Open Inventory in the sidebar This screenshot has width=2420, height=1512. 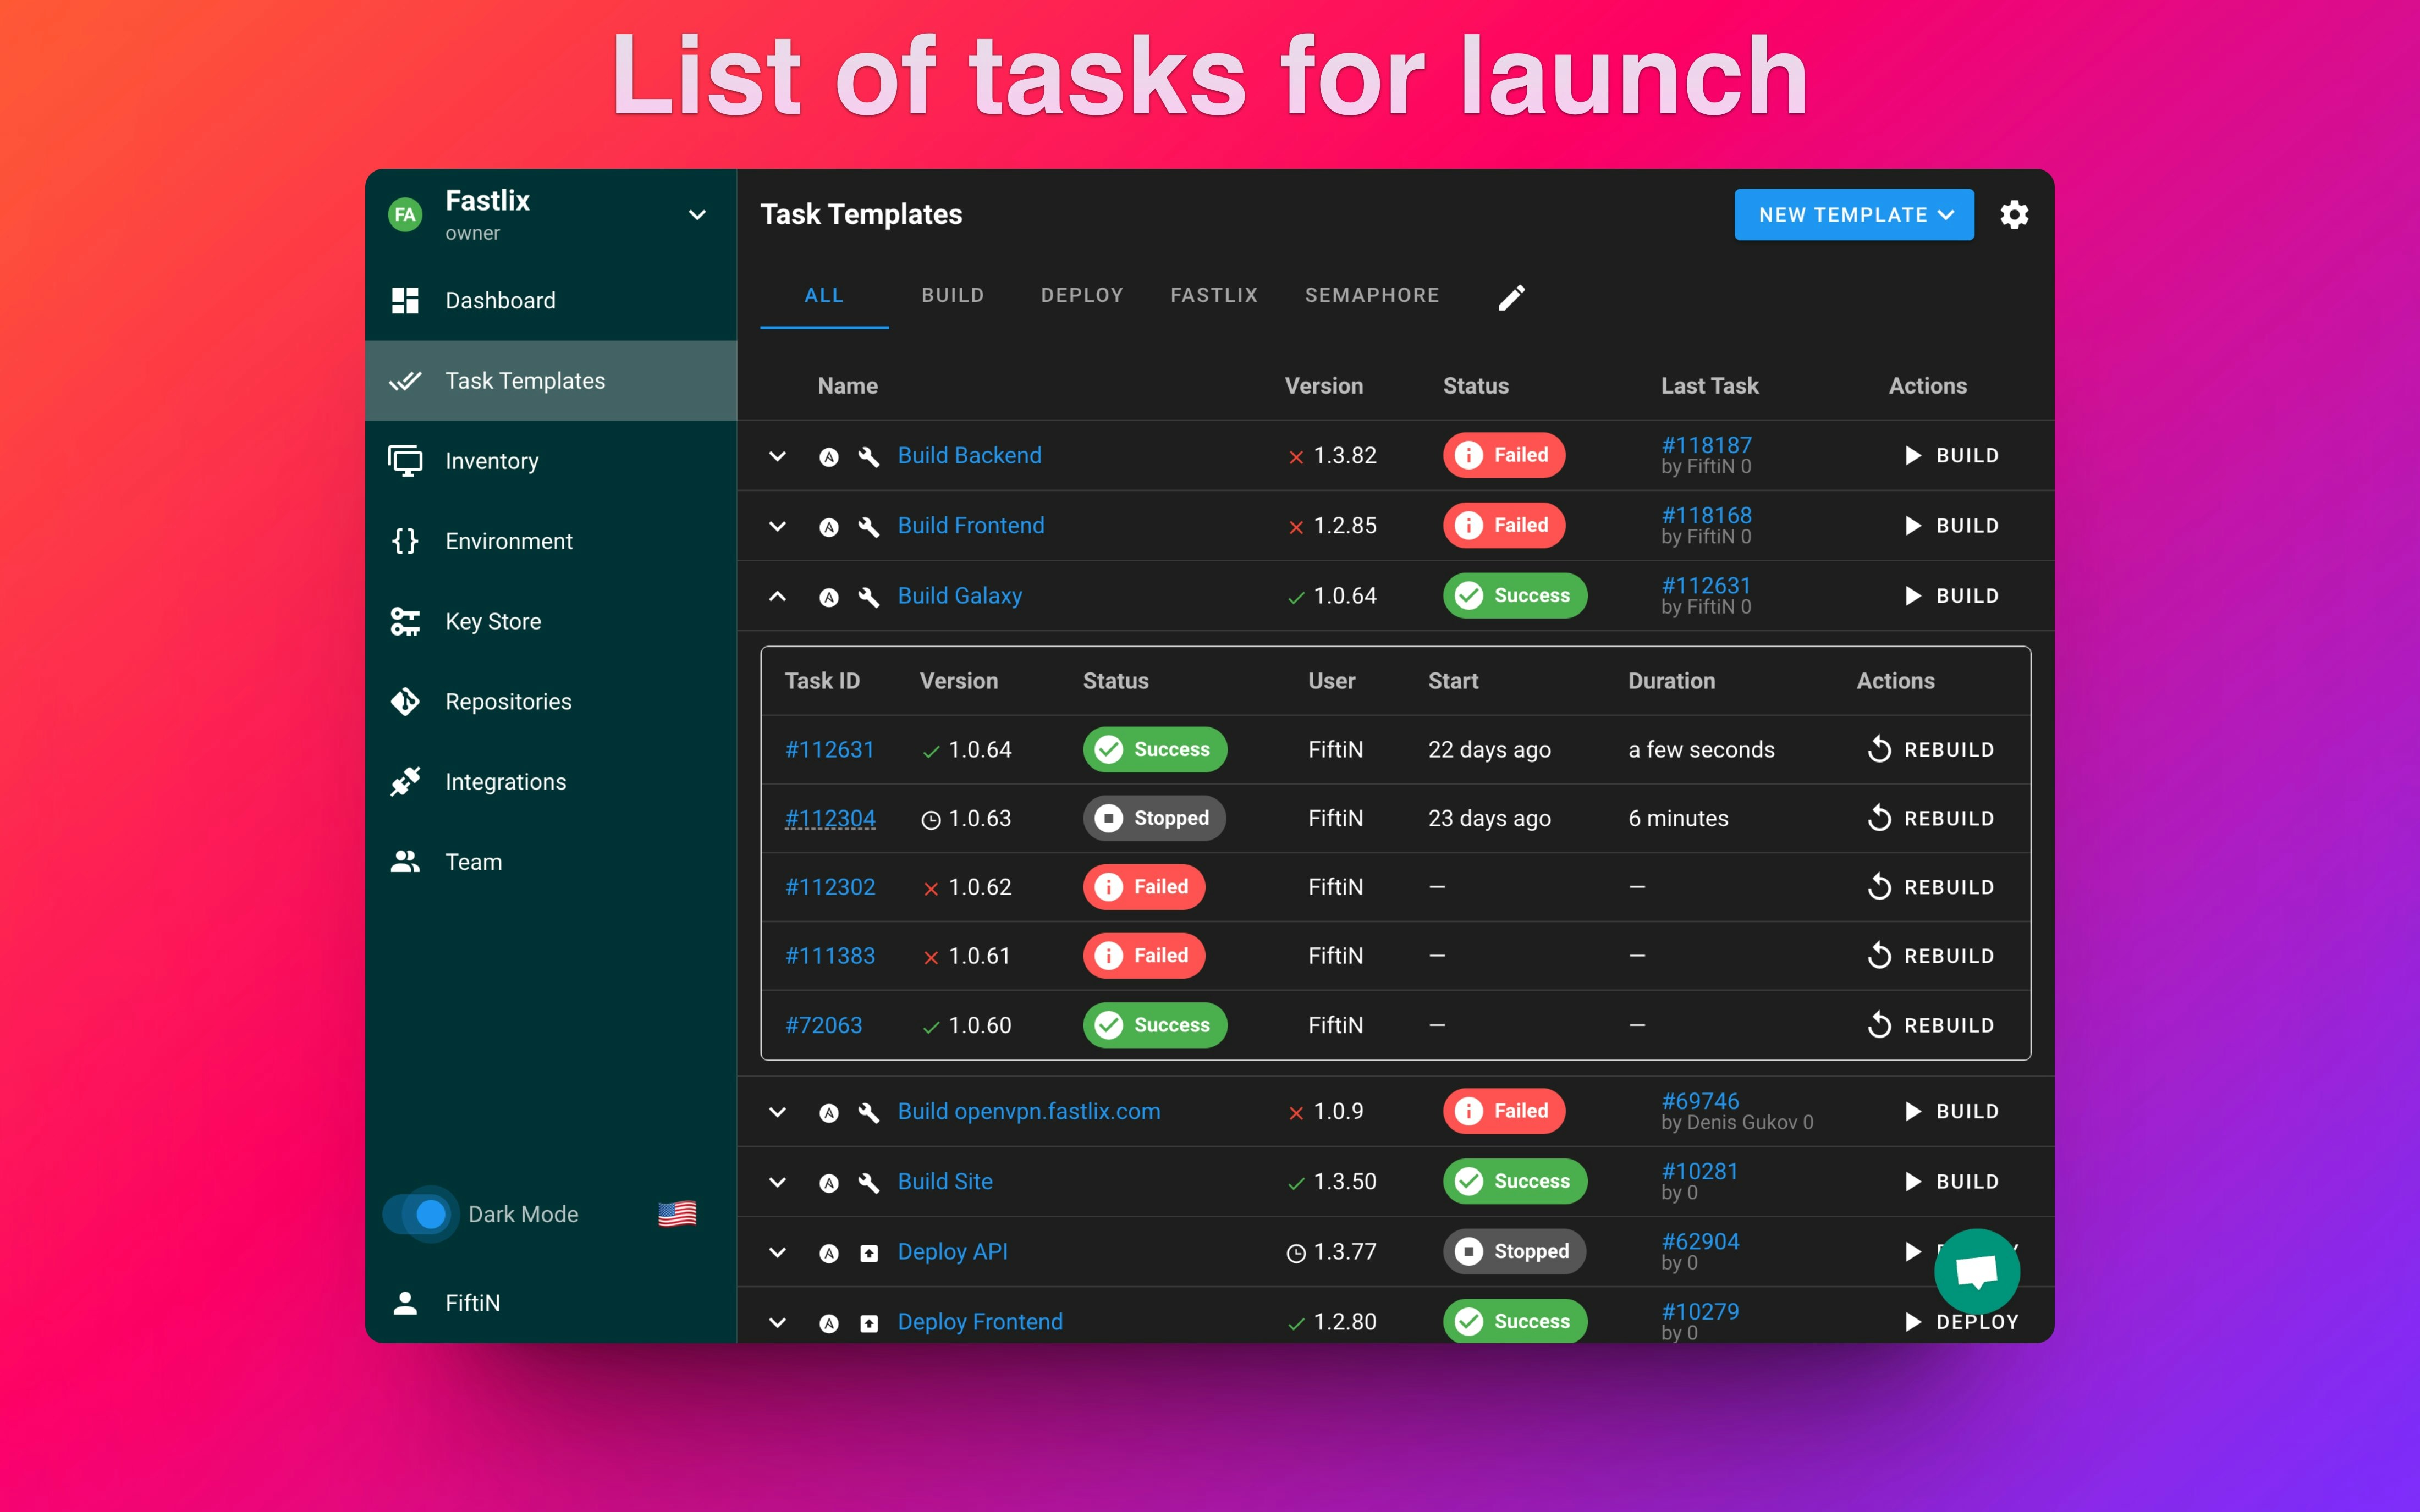pyautogui.click(x=551, y=461)
